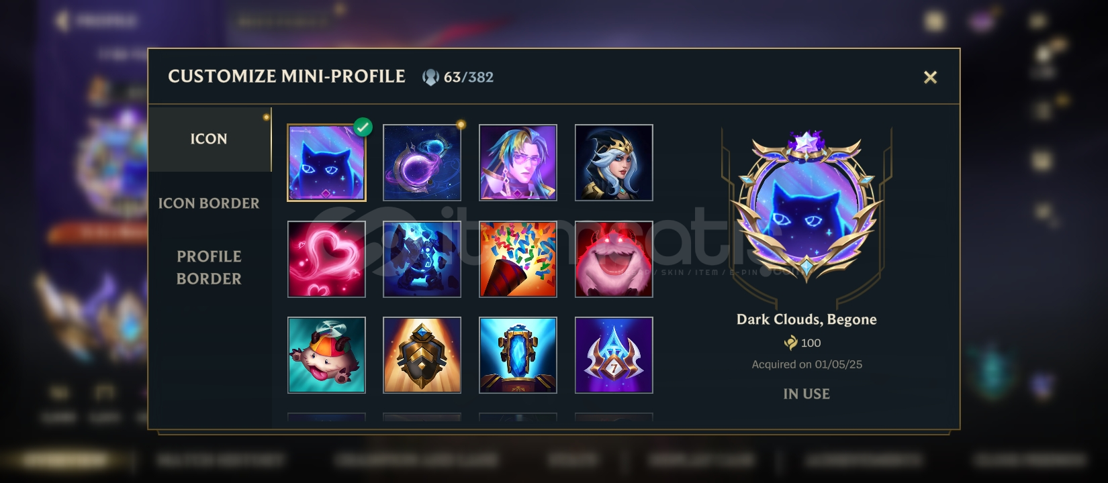This screenshot has height=483, width=1108.
Task: Switch to the Icon Border tab
Action: (x=209, y=203)
